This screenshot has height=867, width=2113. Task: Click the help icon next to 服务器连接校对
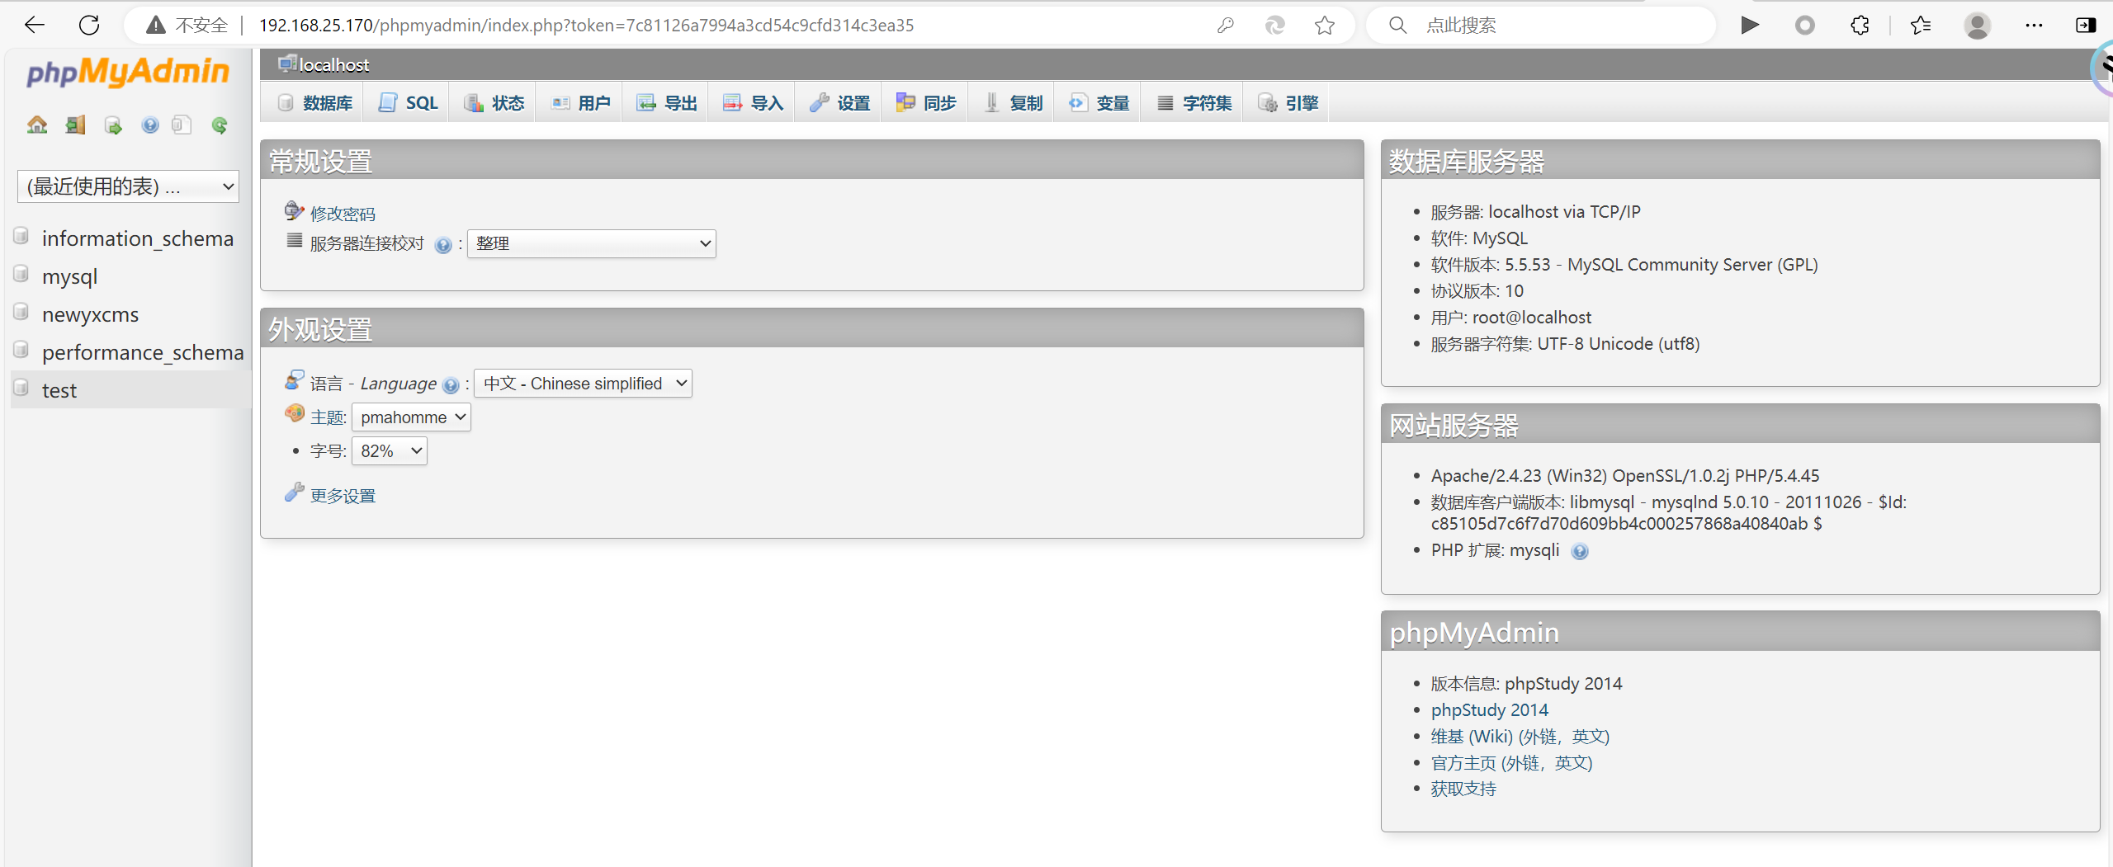coord(443,245)
